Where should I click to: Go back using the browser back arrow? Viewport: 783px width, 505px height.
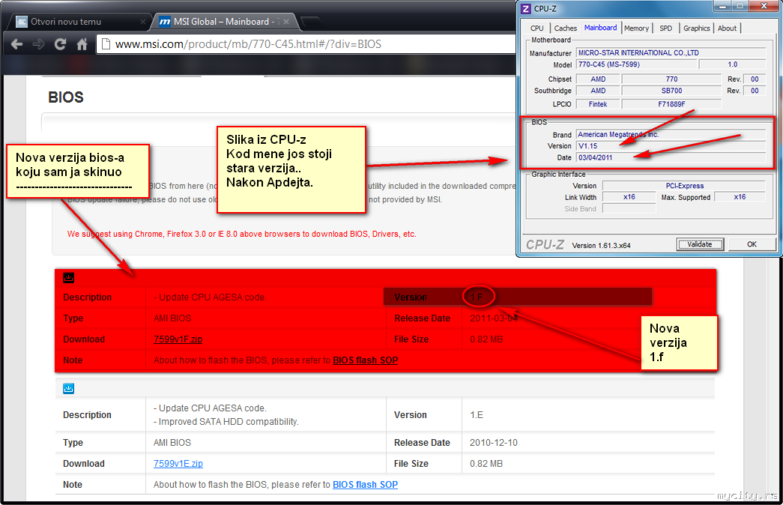pos(17,44)
